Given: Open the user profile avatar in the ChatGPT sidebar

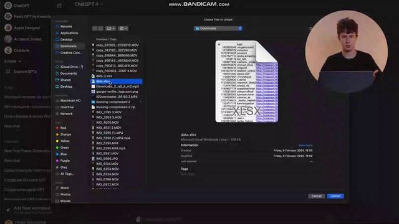Looking at the screenshot, I should 8,222.
